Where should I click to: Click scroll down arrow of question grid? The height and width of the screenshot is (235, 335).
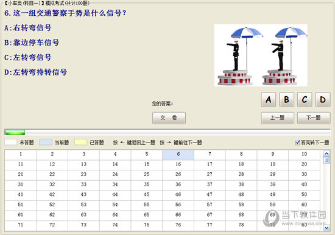(x=326, y=228)
